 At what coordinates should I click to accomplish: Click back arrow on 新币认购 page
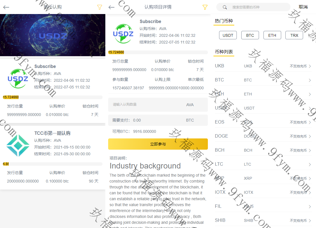[x=6, y=7]
